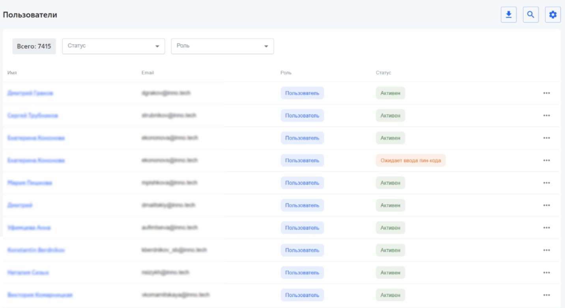Click Пользователь role tag for Сергей Трубников
Viewport: 565px width, 308px height.
302,116
